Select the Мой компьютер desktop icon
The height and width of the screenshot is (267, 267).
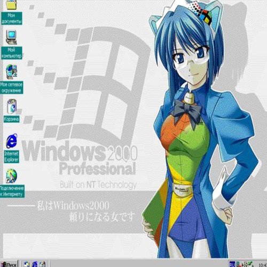[x=11, y=37]
